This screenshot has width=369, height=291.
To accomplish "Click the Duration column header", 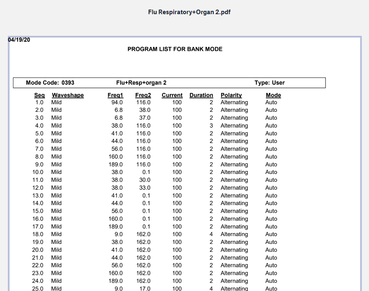I will [201, 95].
